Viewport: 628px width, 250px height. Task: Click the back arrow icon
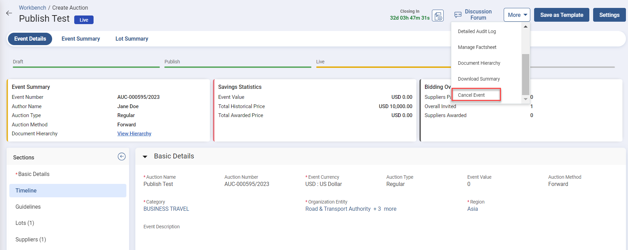(x=9, y=13)
